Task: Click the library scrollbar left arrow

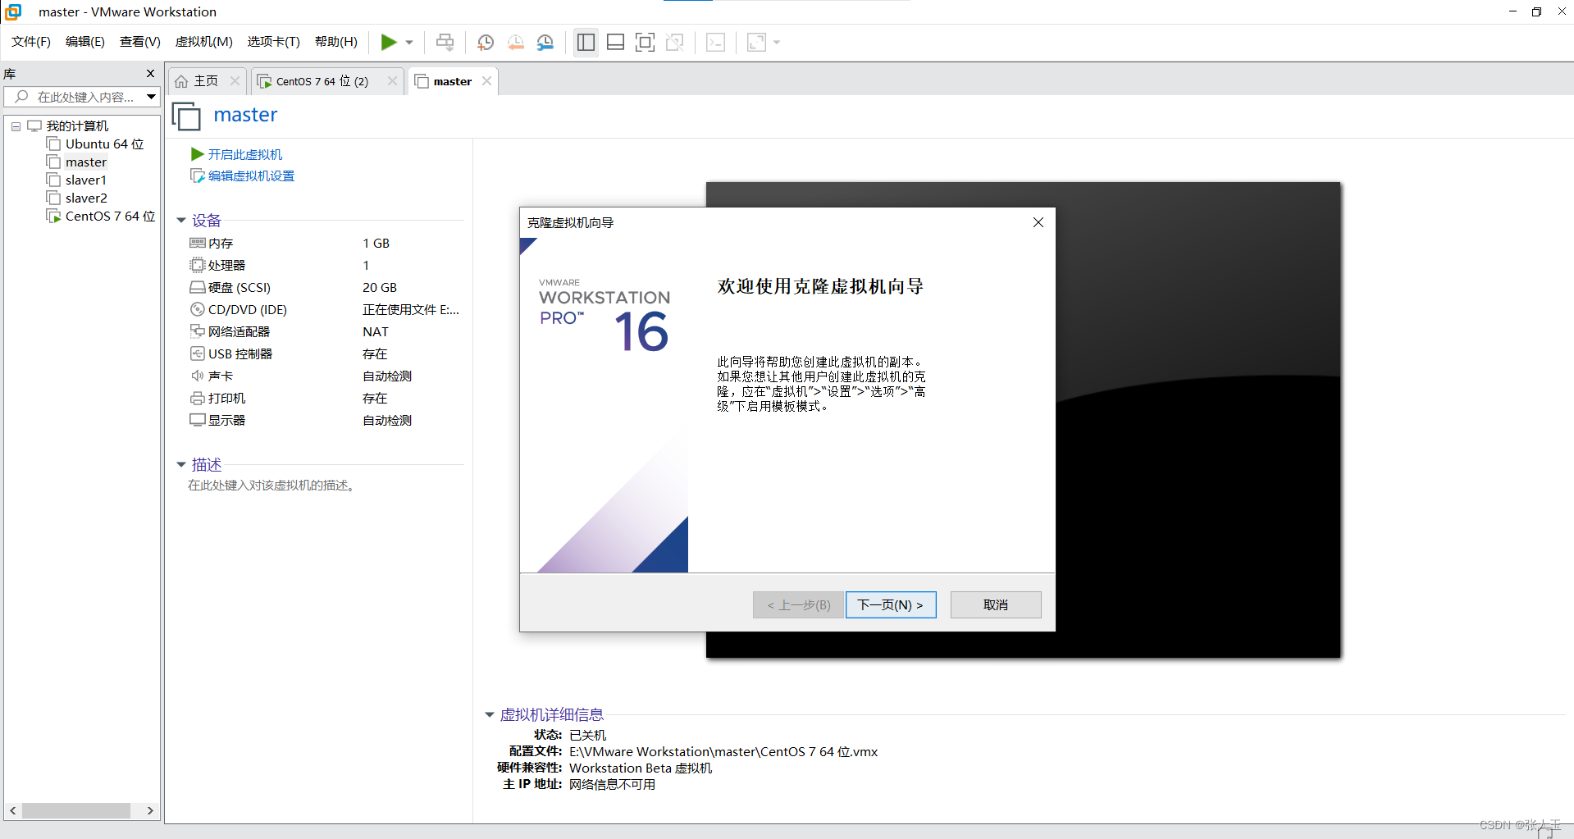Action: pyautogui.click(x=13, y=810)
